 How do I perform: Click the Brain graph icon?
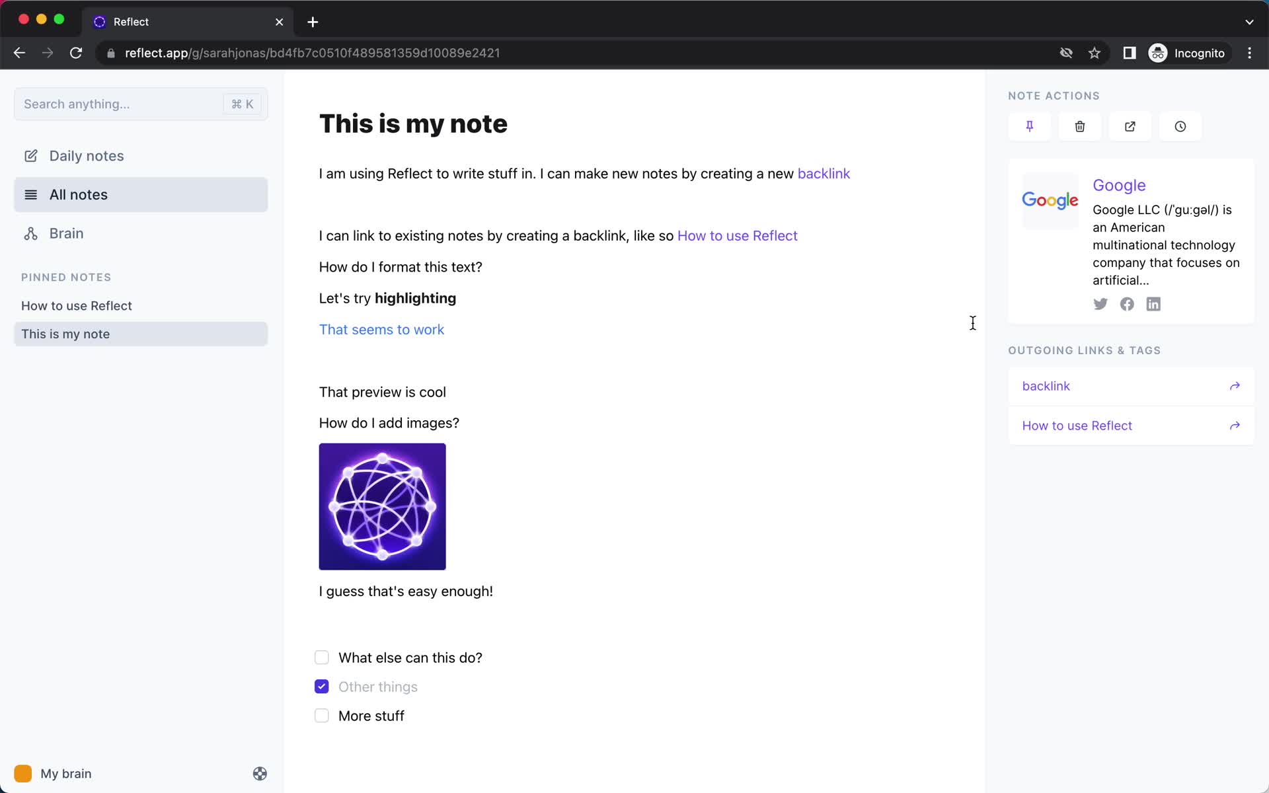coord(31,233)
